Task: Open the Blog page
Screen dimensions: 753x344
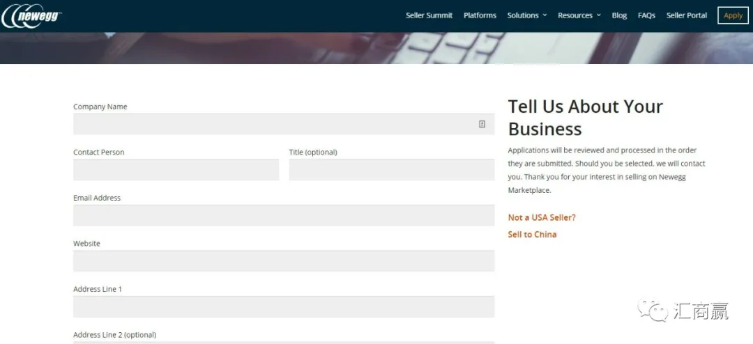Action: 619,15
